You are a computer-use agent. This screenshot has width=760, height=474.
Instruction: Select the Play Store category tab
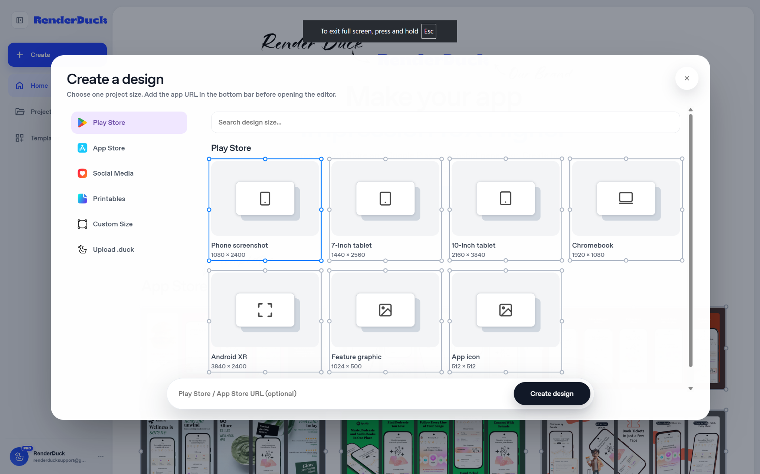(129, 123)
